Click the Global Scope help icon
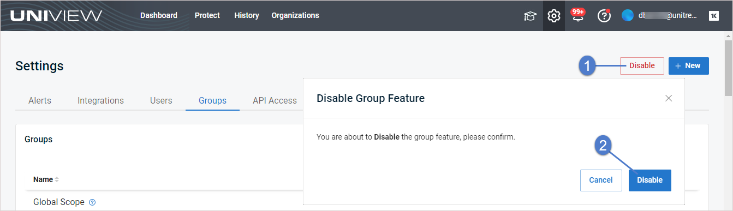733x211 pixels. point(92,202)
